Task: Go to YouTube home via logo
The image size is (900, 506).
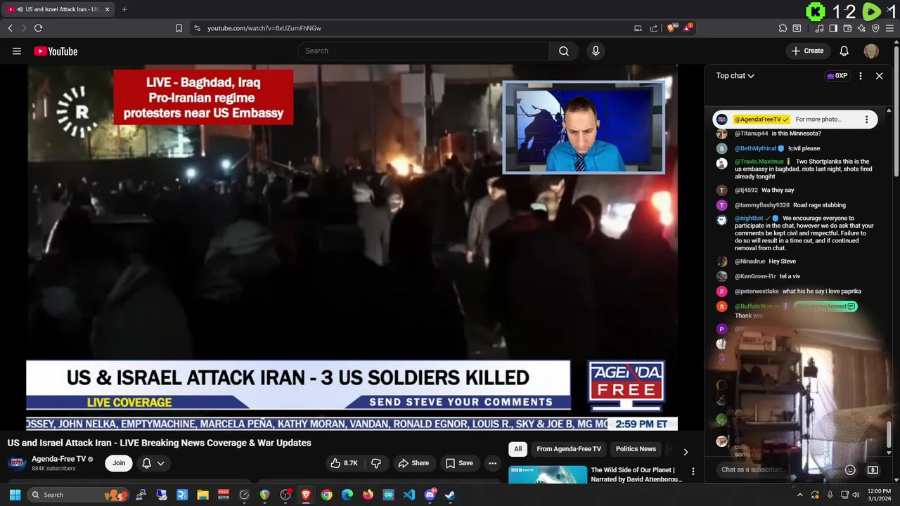Action: [56, 51]
